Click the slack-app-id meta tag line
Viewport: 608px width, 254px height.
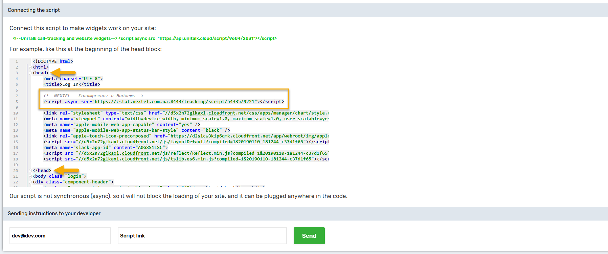point(106,148)
